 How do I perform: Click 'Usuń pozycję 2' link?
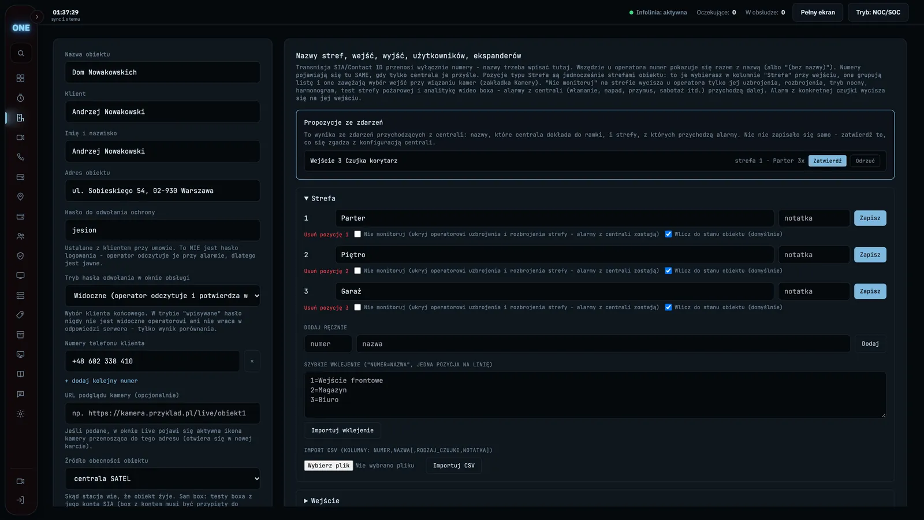326,271
